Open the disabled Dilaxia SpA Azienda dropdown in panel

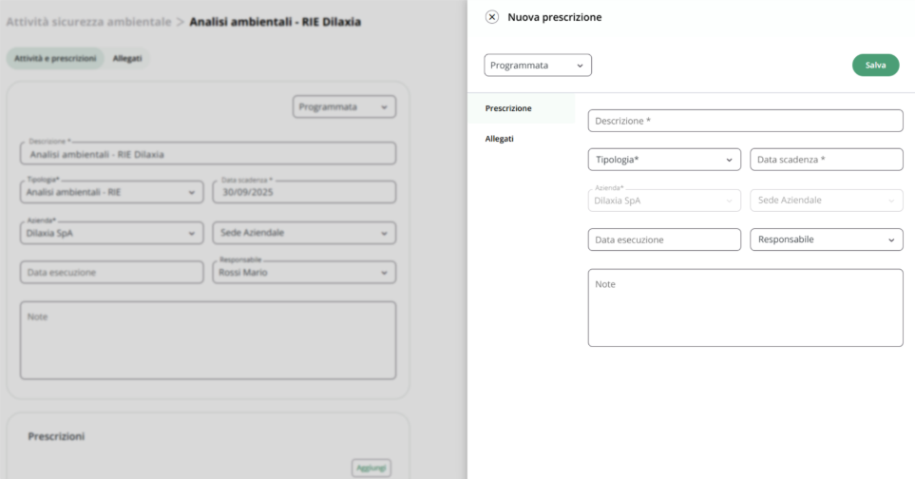coord(664,201)
